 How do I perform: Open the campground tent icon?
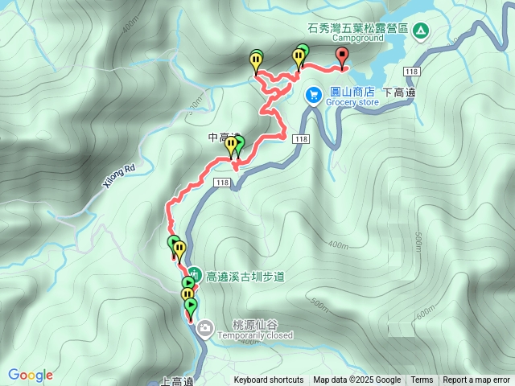click(421, 32)
